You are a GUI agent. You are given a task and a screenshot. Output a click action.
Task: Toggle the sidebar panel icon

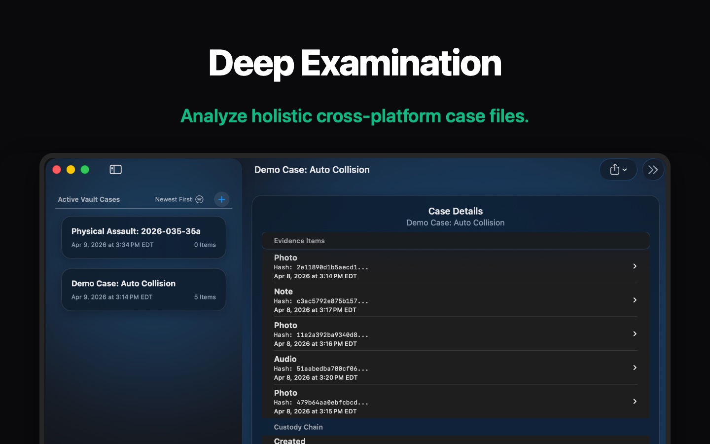pyautogui.click(x=115, y=170)
